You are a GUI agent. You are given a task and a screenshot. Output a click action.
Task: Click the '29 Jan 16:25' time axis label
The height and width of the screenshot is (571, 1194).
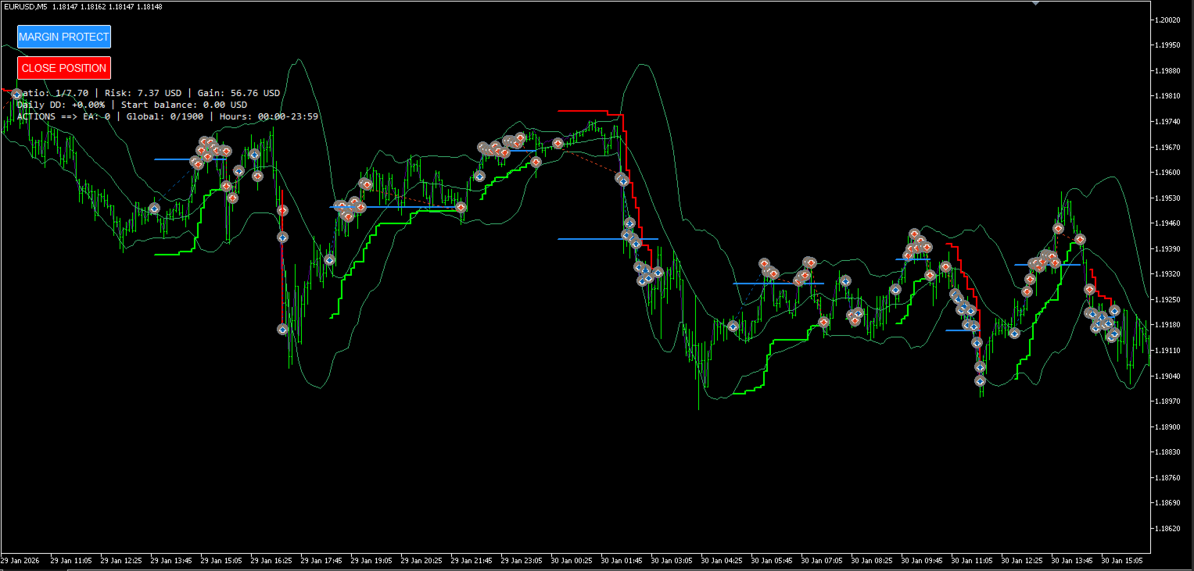(271, 561)
